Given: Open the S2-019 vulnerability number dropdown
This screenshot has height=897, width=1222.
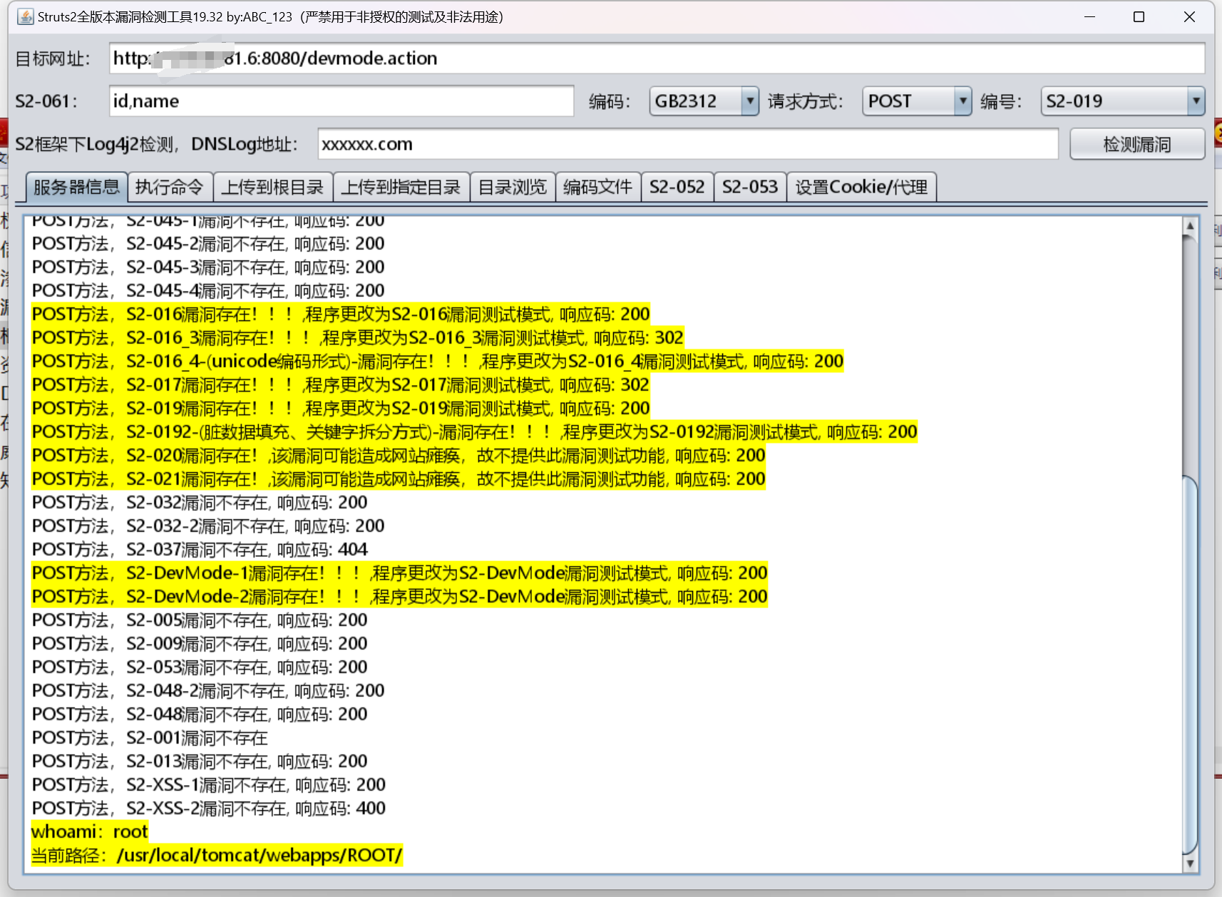Looking at the screenshot, I should 1196,101.
